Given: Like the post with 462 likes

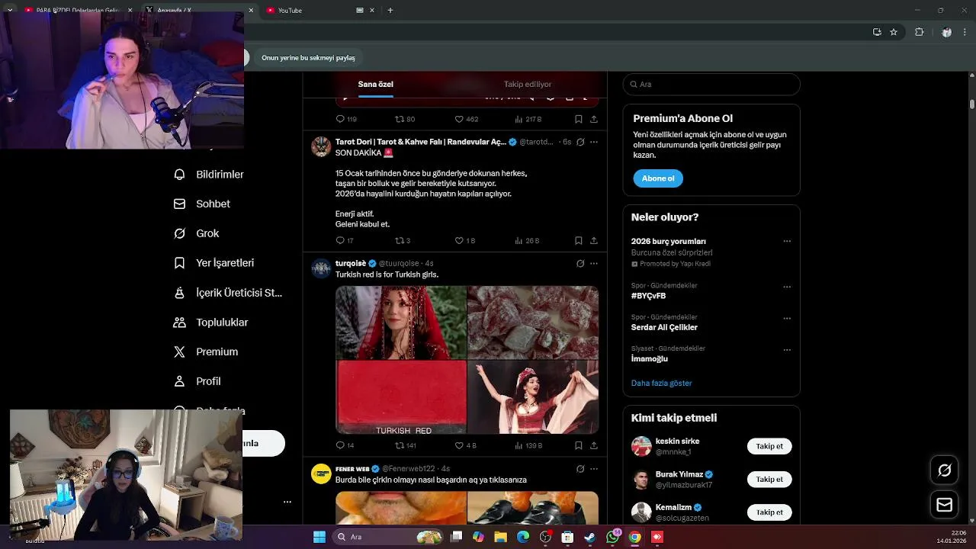Looking at the screenshot, I should [x=459, y=119].
